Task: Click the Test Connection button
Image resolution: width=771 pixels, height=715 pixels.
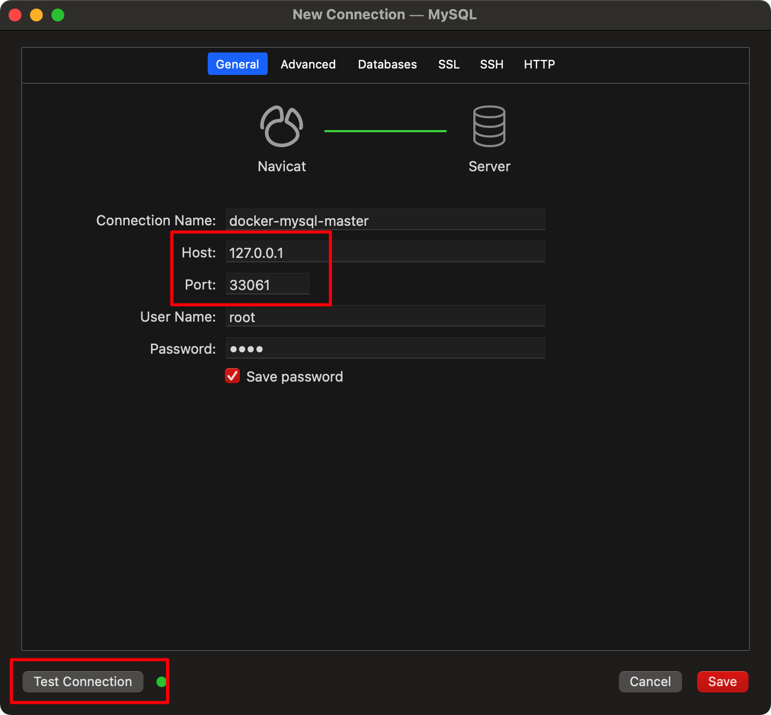Action: pos(83,682)
